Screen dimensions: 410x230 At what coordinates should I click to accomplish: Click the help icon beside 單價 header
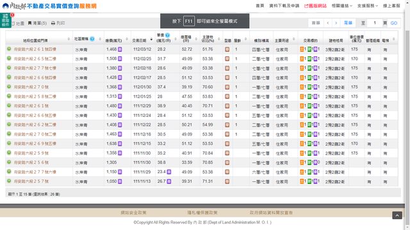click(x=167, y=35)
